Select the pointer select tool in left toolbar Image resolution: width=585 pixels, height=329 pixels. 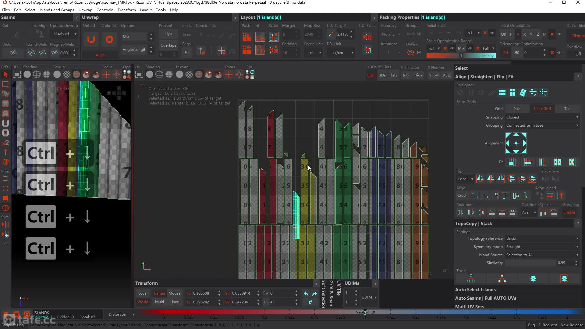(5, 74)
